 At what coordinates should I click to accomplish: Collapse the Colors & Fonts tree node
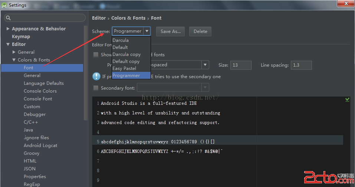tap(14, 60)
